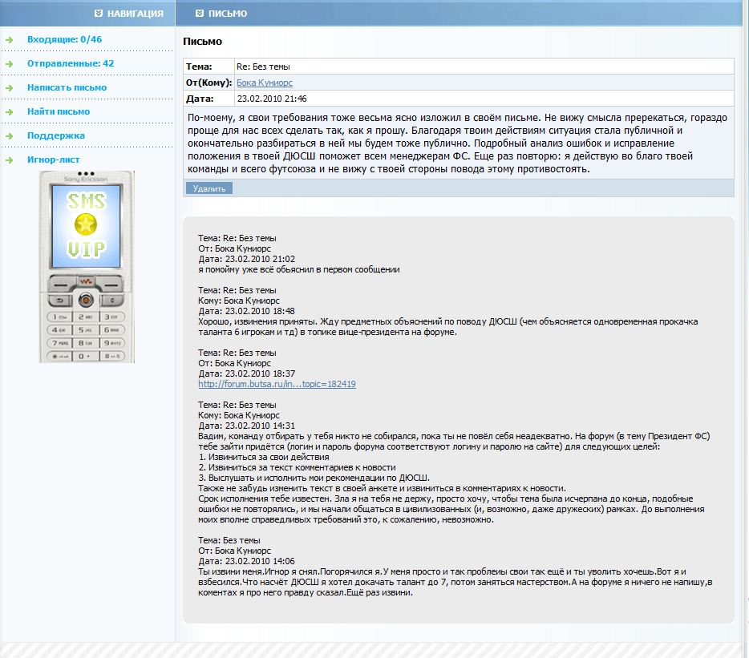
Task: Open the Игнор-лист page
Action: [x=53, y=159]
